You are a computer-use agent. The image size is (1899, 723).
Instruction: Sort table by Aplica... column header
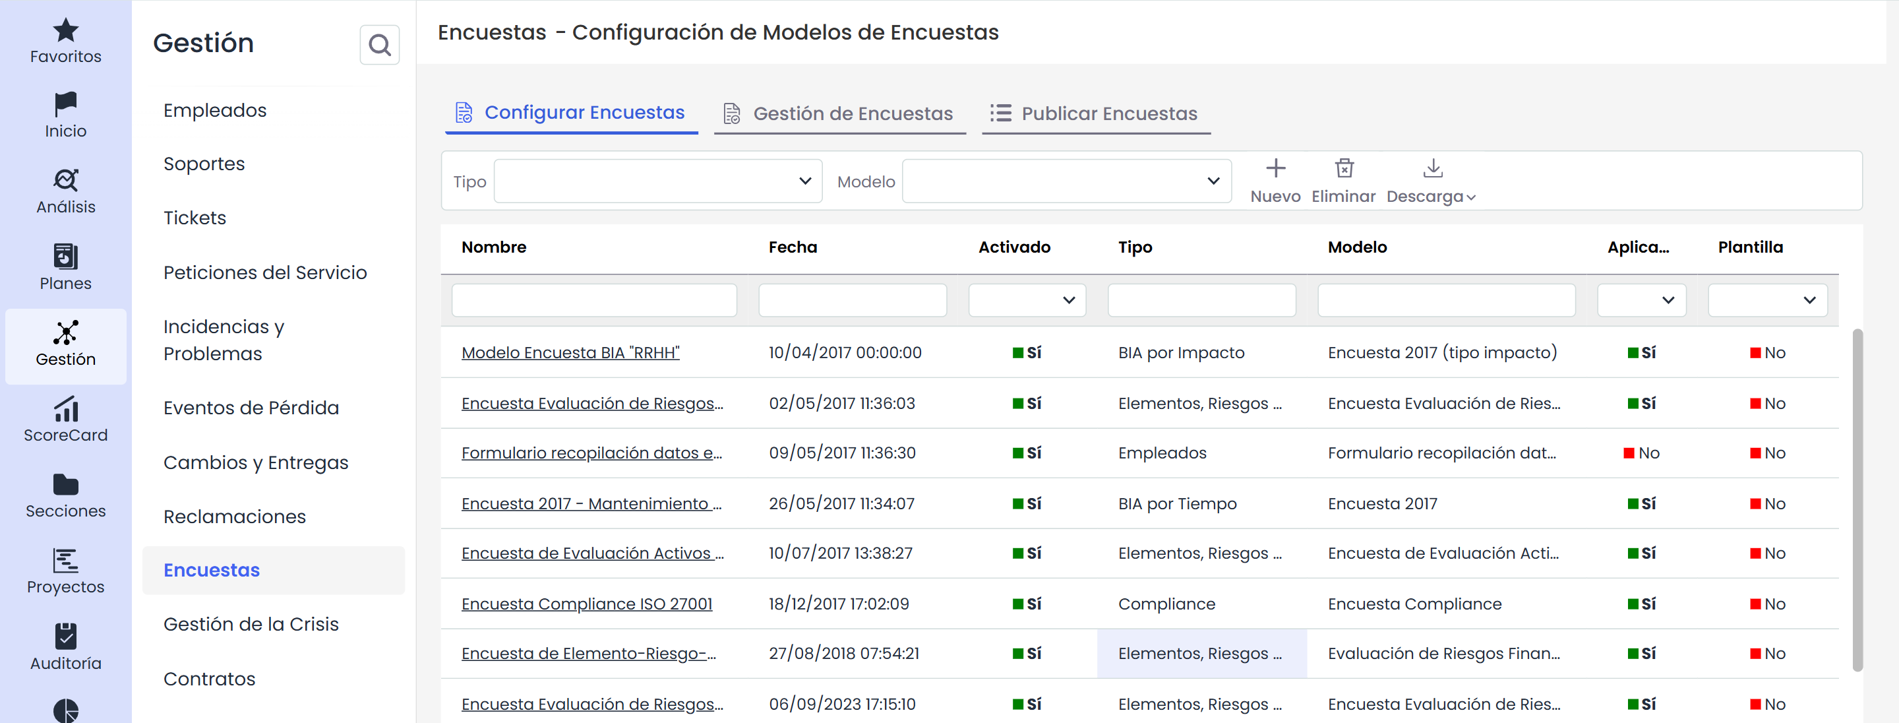(1638, 247)
